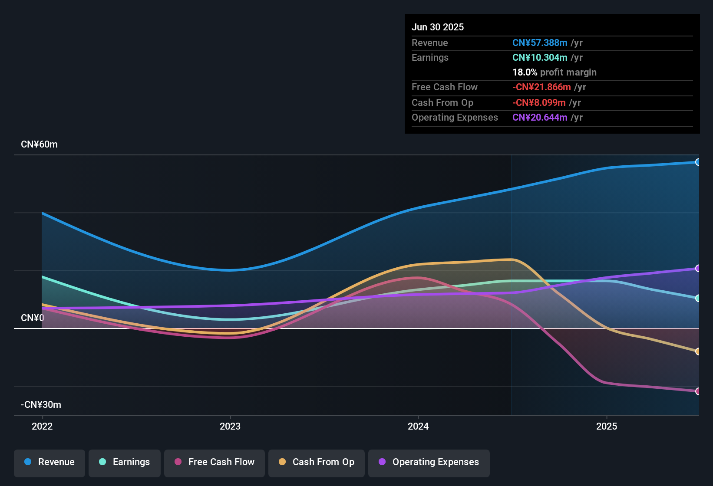Toggle the Earnings series visibility
Image resolution: width=713 pixels, height=486 pixels.
(x=125, y=463)
